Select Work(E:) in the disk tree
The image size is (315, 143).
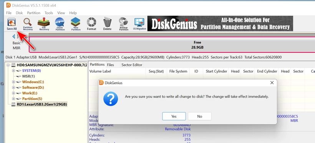[30, 93]
